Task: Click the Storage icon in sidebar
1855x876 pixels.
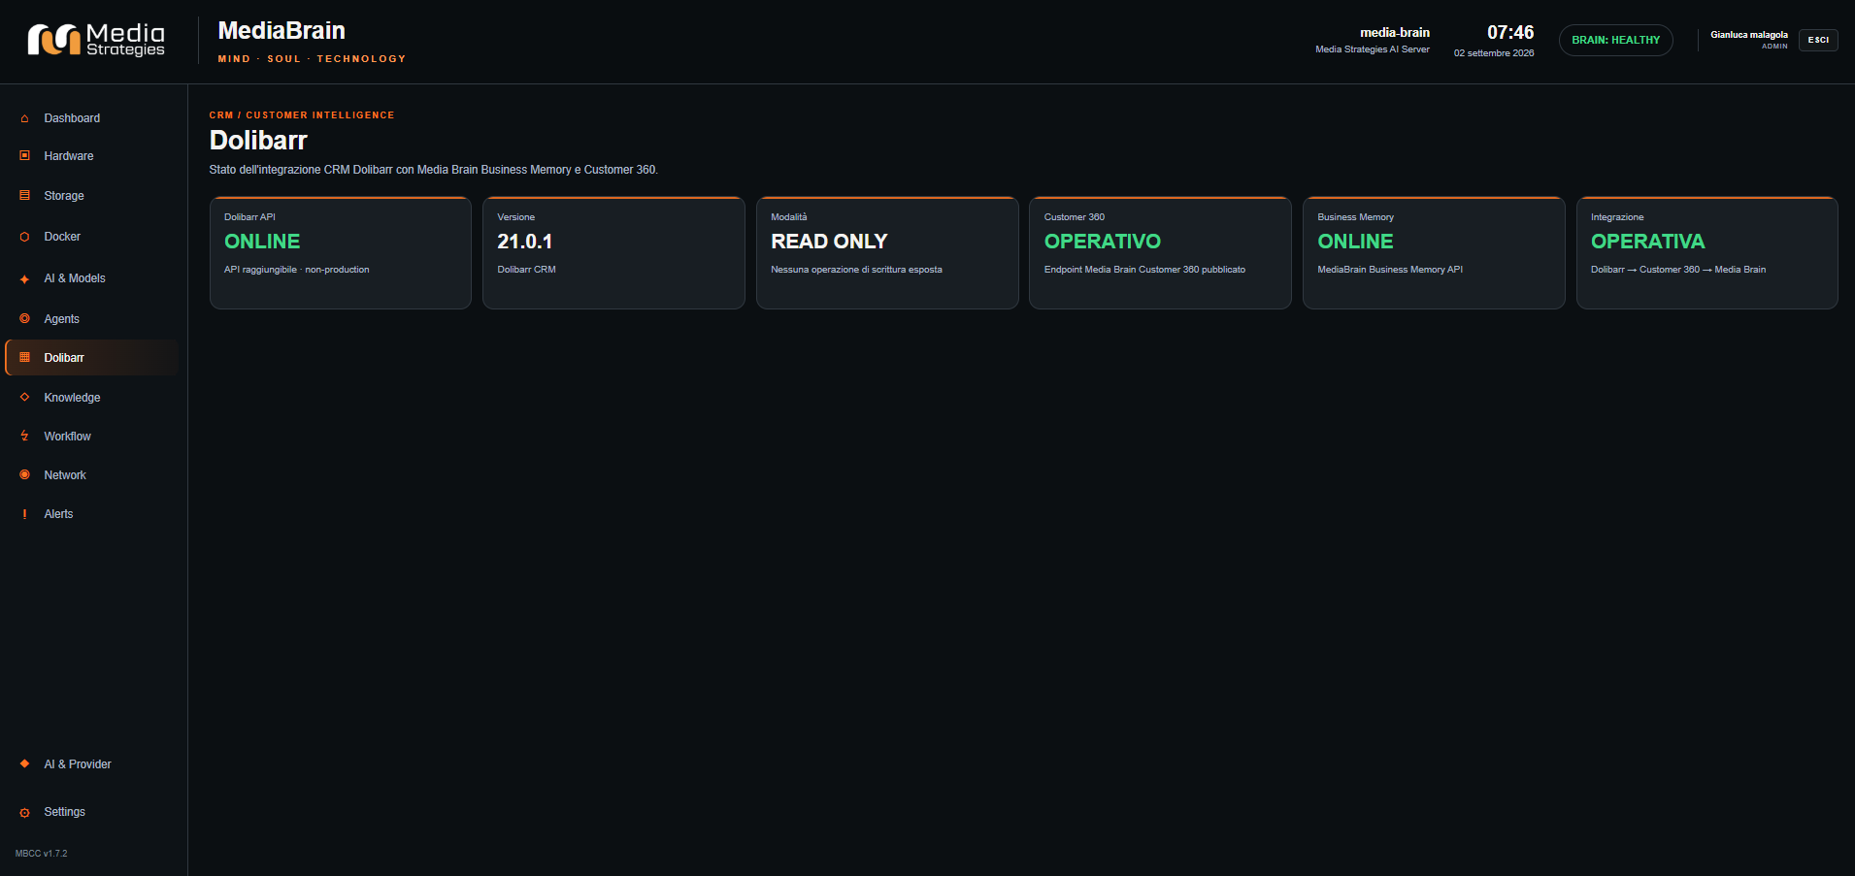Action: (x=24, y=195)
